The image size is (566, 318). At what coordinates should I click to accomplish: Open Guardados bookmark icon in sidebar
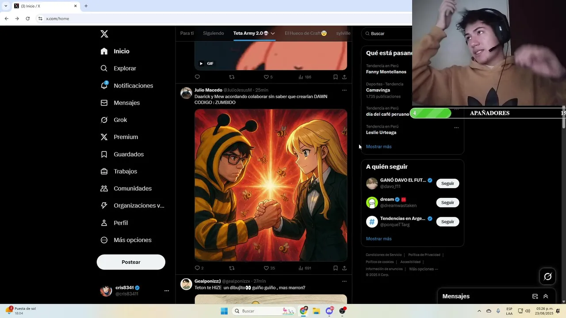click(104, 154)
